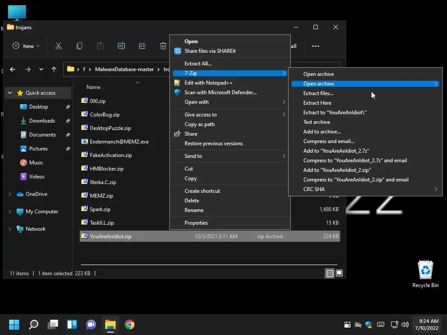This screenshot has width=447, height=335.
Task: Select Test archive in 7-Zip submenu
Action: point(365,122)
